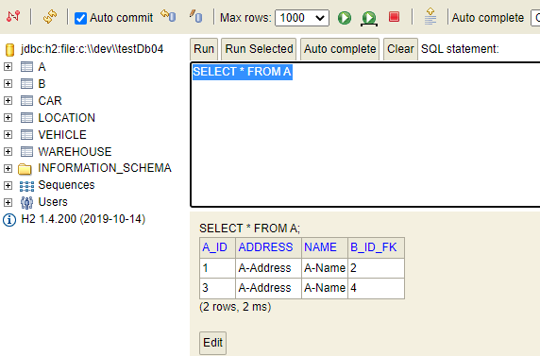
Task: Select the Sequences label
Action: [66, 185]
